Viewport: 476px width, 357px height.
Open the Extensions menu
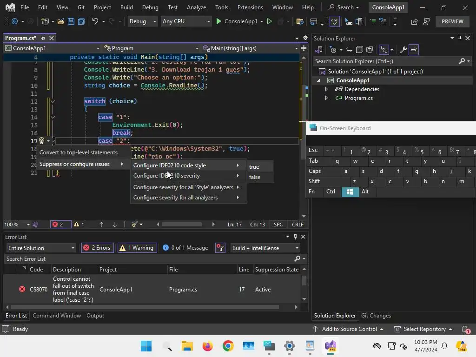tap(250, 7)
